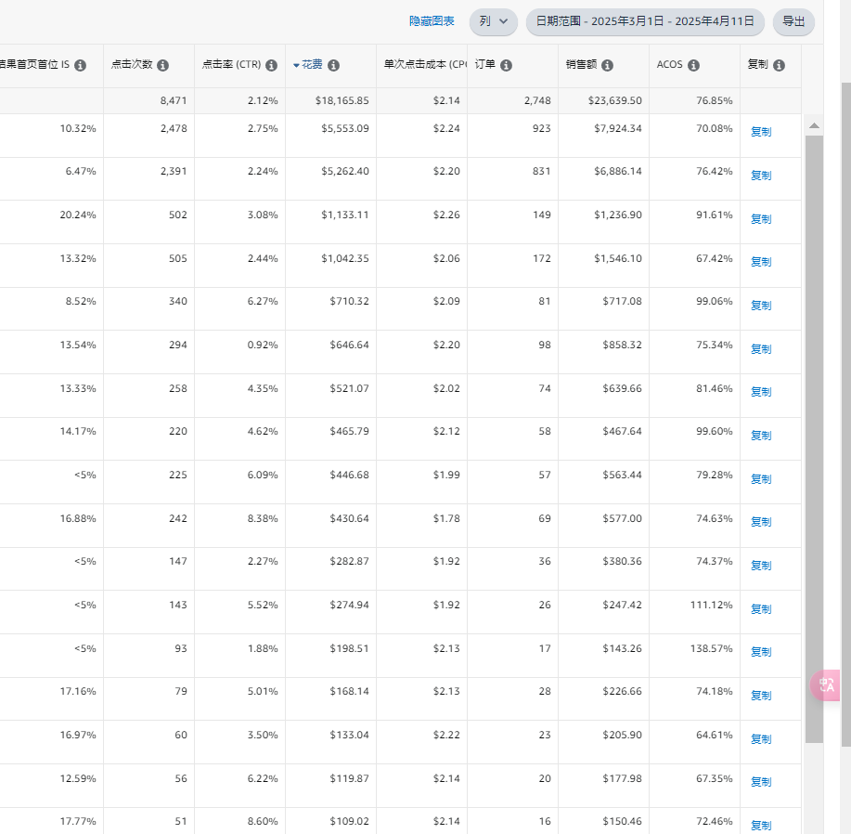Image resolution: width=851 pixels, height=834 pixels.
Task: Click 复制 in the $274.94 row
Action: pos(761,609)
